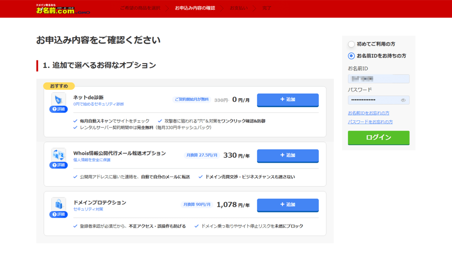Toggle password visibility eye icon
The width and height of the screenshot is (452, 261).
[x=403, y=101]
